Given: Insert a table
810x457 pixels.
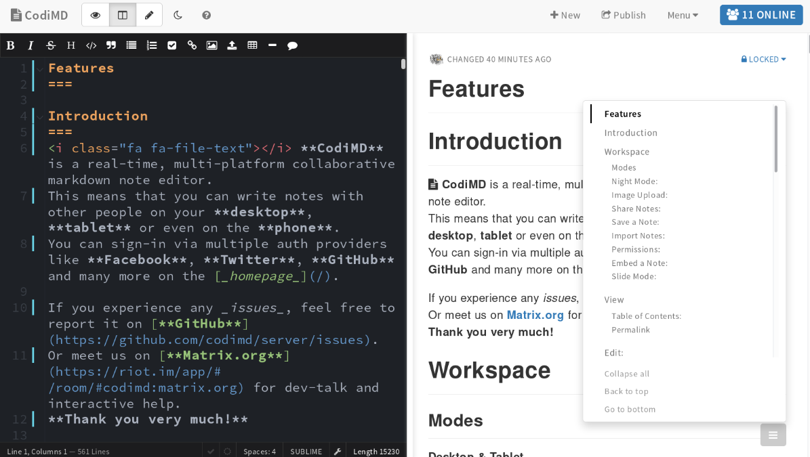Looking at the screenshot, I should (252, 45).
